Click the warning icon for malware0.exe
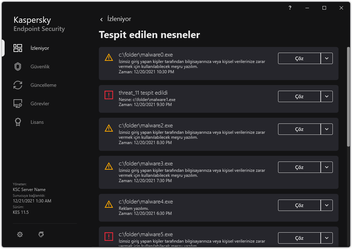The height and width of the screenshot is (249, 352). (x=109, y=57)
